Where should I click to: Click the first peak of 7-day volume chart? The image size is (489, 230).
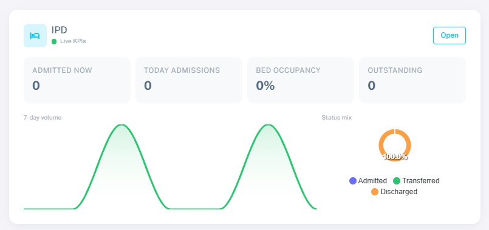click(121, 125)
